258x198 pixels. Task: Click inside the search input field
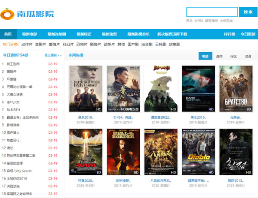(x=212, y=12)
